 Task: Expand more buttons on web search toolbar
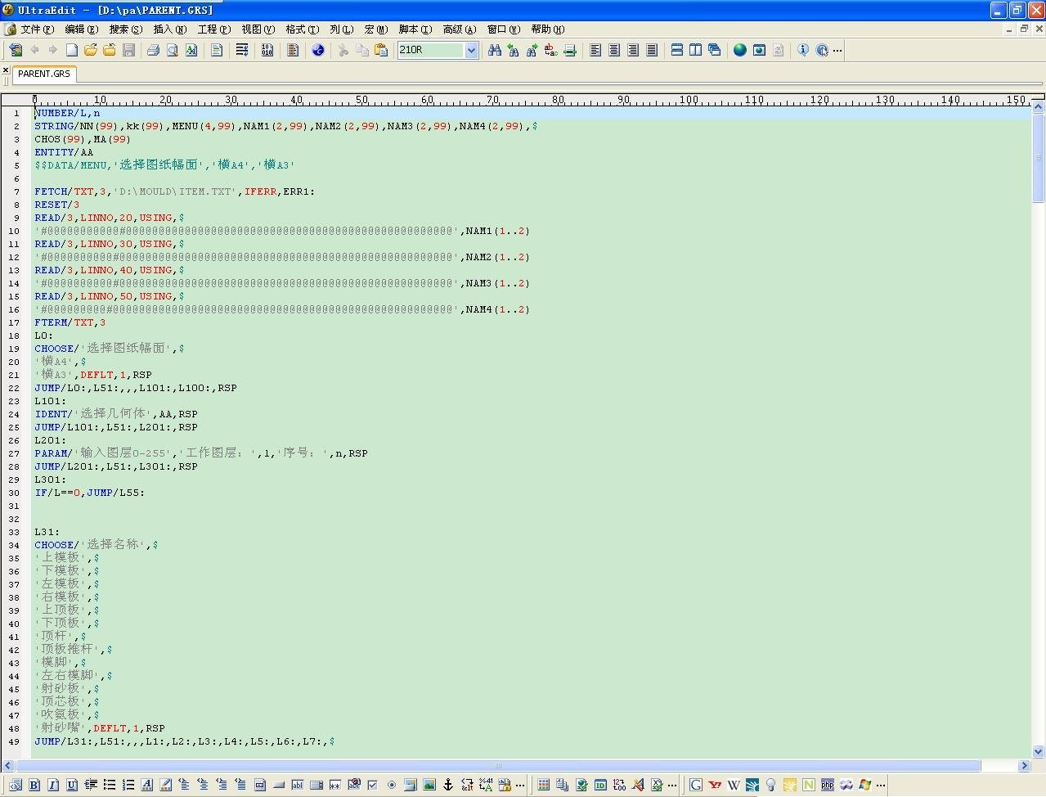tap(881, 786)
